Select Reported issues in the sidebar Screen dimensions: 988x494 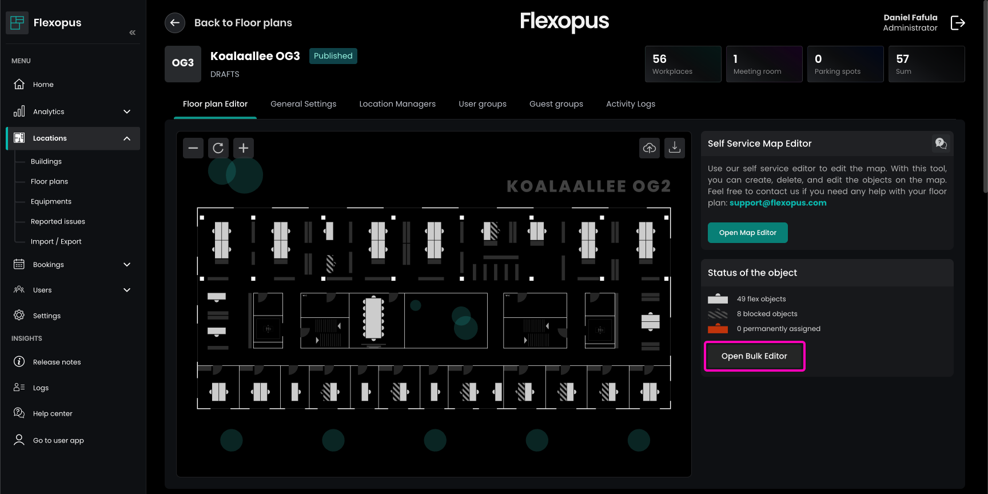pos(58,221)
